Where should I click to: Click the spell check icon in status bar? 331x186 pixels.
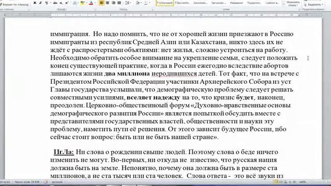pos(46,182)
